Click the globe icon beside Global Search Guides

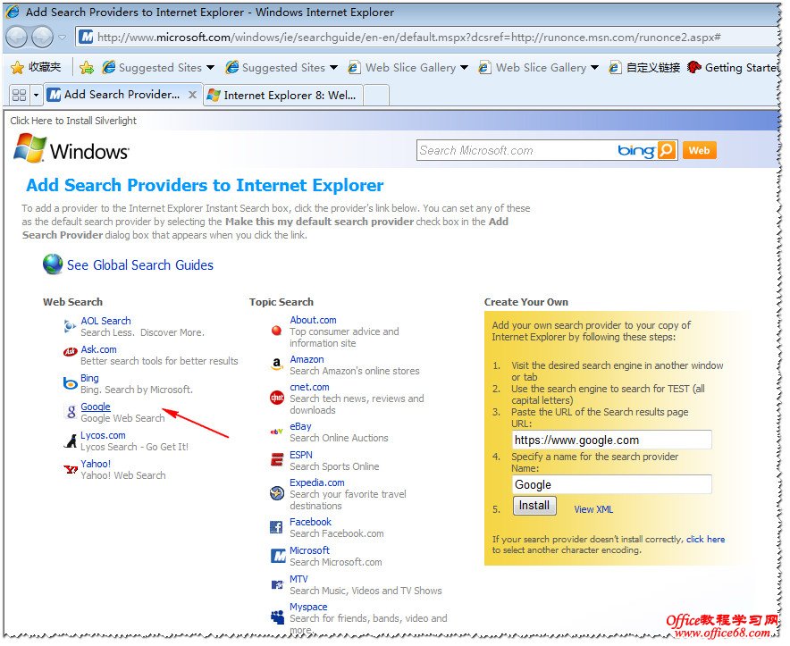coord(53,264)
